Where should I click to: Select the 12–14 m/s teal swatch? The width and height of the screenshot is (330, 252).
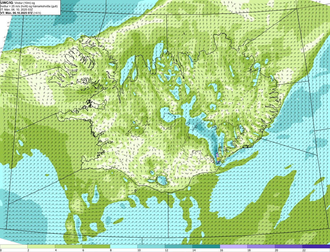[179, 247]
